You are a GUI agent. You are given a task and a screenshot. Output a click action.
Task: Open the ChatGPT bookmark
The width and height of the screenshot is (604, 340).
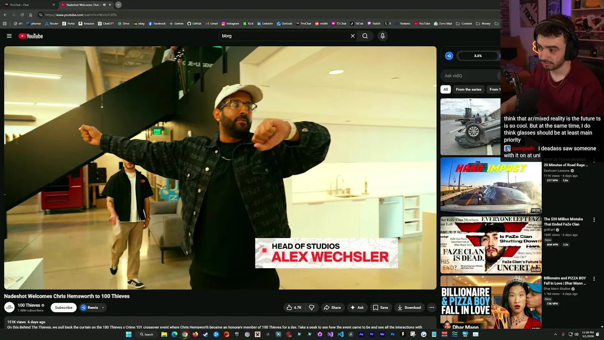click(x=106, y=24)
